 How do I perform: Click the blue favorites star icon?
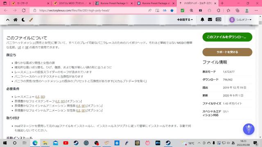coord(172,10)
